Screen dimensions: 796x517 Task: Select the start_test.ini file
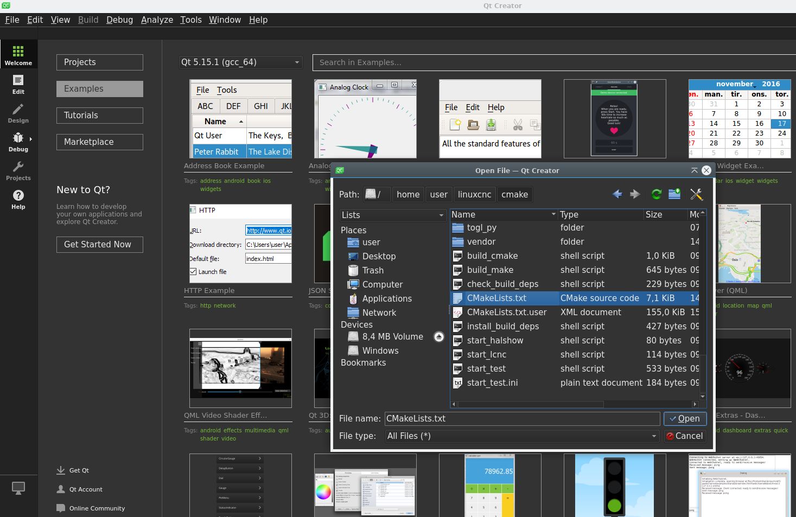pos(492,383)
